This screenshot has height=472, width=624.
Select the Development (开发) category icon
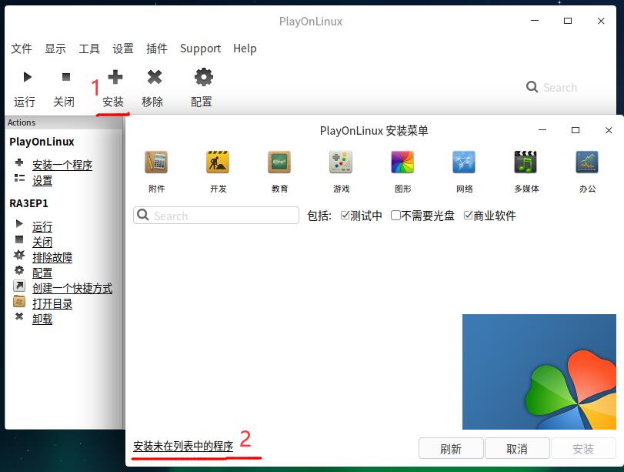coord(218,162)
